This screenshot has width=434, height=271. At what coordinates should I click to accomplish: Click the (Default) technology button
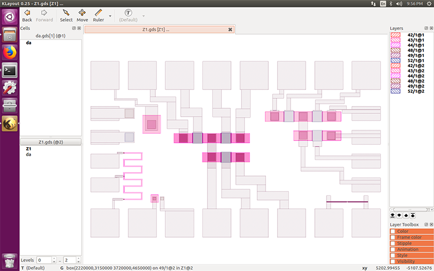pyautogui.click(x=128, y=16)
